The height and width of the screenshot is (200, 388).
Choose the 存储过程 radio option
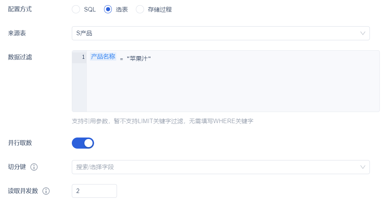[140, 9]
